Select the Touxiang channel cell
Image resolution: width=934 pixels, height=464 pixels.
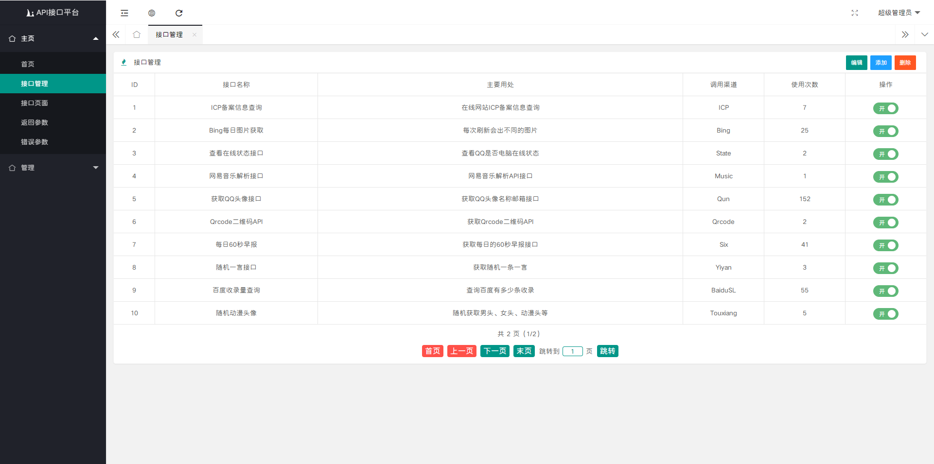click(x=723, y=313)
